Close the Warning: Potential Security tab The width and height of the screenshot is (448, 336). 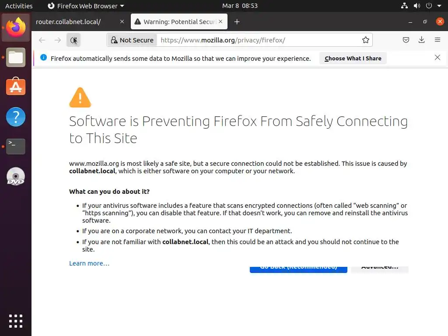pos(221,21)
